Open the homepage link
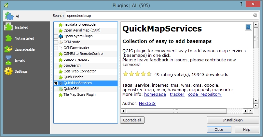 tap(155, 94)
